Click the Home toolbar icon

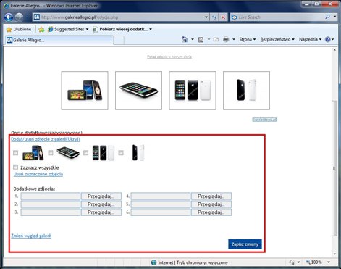point(185,39)
